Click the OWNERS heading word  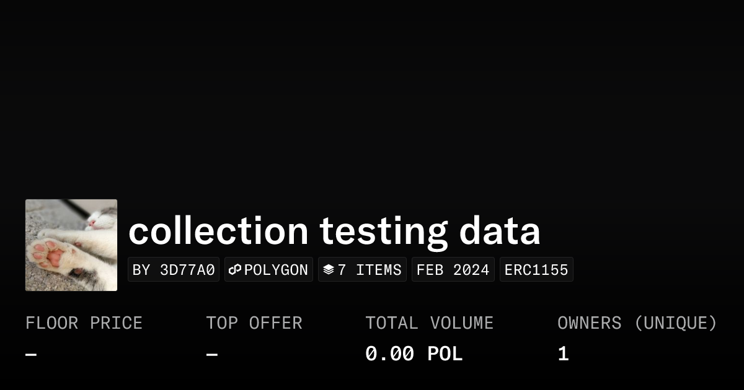(589, 323)
